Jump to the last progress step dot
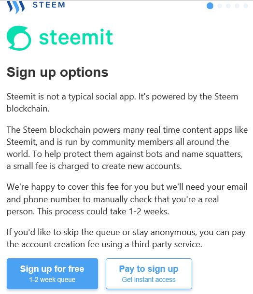The width and height of the screenshot is (253, 294). pos(246,6)
